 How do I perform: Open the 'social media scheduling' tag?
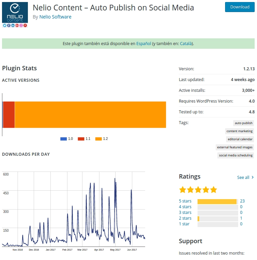click(235, 155)
